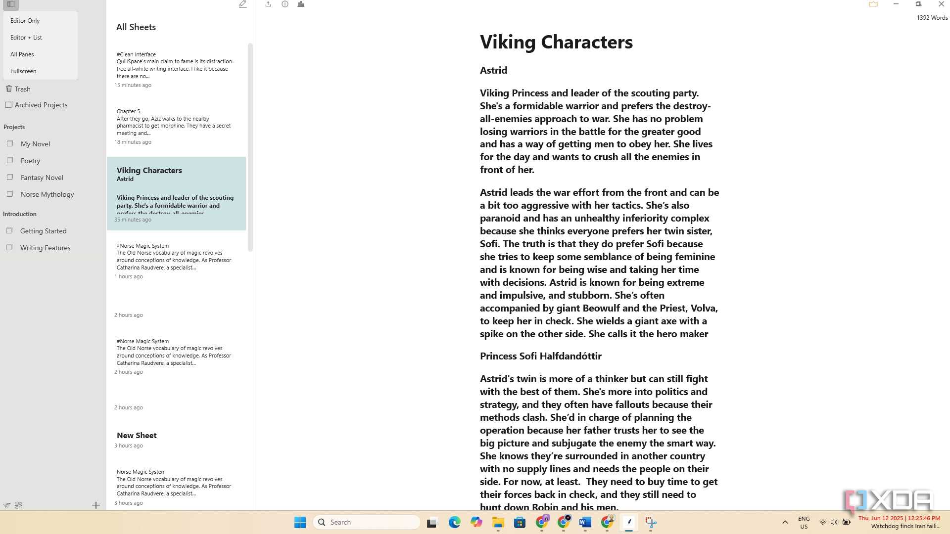Open File Explorer from taskbar
The image size is (950, 534).
tap(498, 522)
